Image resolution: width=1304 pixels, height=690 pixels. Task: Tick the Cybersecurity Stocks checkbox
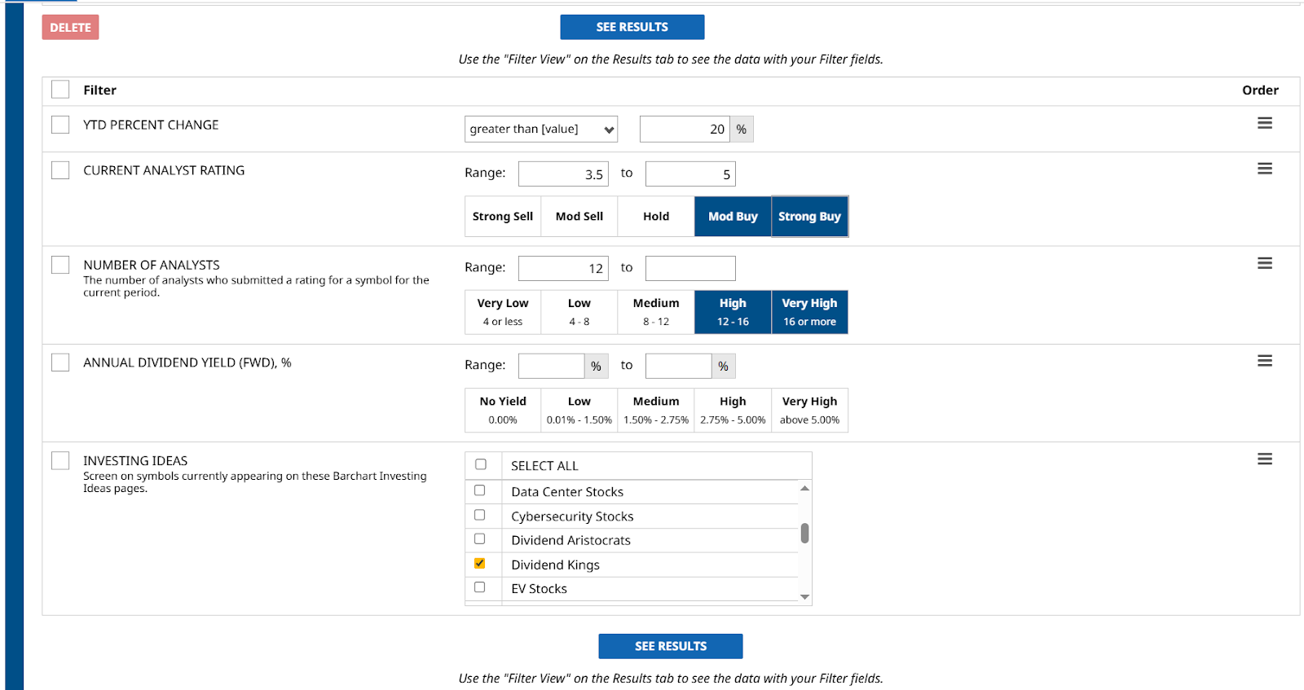pyautogui.click(x=480, y=515)
